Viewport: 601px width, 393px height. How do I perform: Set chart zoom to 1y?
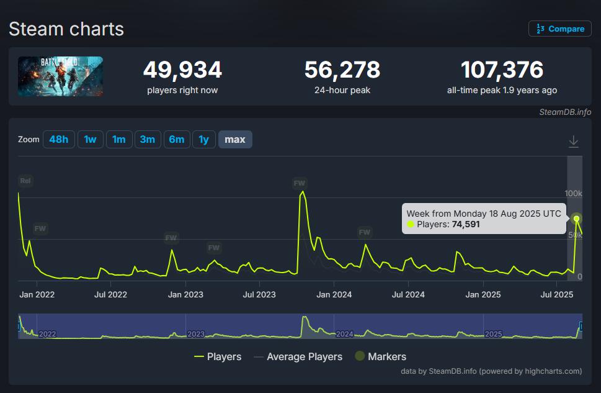click(x=203, y=139)
